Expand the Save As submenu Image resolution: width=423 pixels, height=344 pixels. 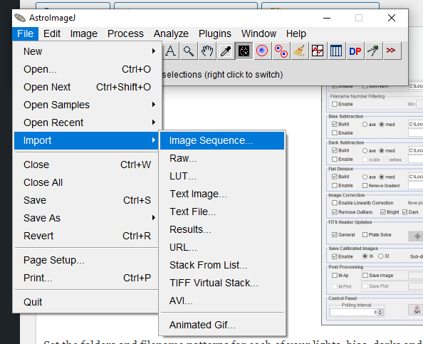coord(86,218)
